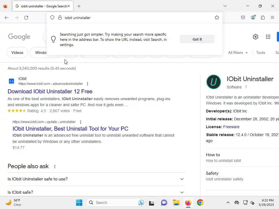Open the Teams Chat taskbar icon
Viewport: 279px width, 209px height.
click(x=164, y=202)
